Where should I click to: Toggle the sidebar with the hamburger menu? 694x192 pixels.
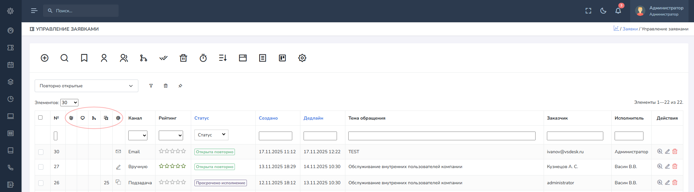coord(34,11)
